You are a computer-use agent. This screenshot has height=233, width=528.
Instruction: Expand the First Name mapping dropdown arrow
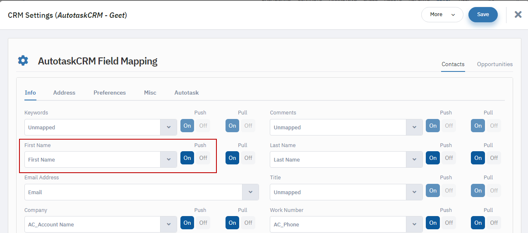169,159
